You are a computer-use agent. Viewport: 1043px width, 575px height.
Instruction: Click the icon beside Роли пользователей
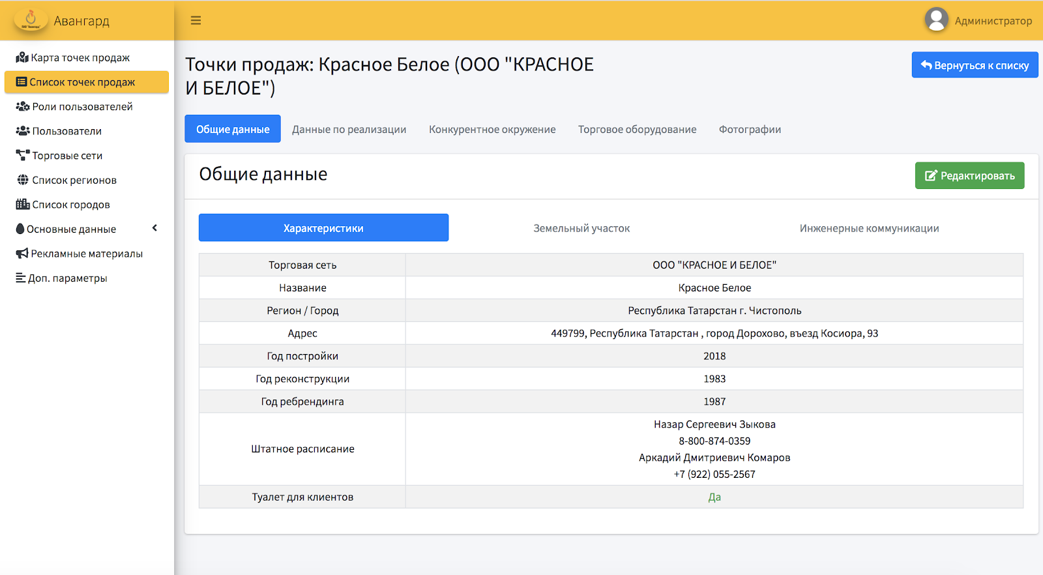pyautogui.click(x=23, y=106)
